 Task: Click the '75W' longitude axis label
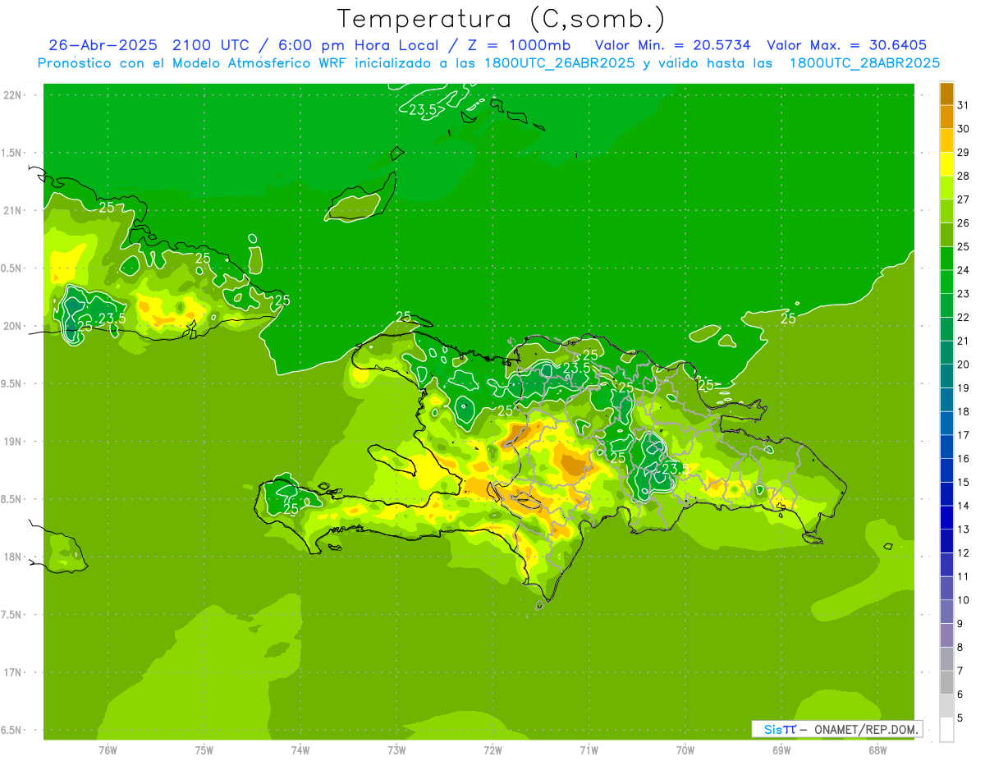(204, 750)
